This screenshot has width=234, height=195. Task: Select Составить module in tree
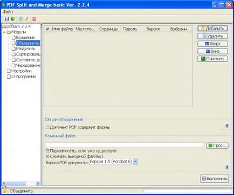(28, 60)
